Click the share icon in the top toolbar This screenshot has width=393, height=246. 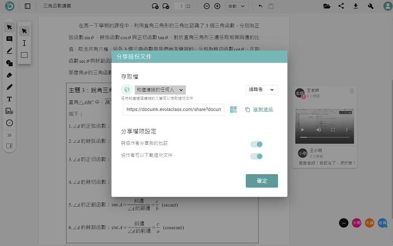[x=341, y=6]
